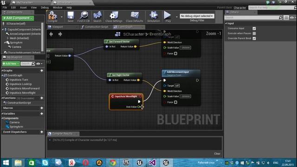Open the File menu

(5, 7)
